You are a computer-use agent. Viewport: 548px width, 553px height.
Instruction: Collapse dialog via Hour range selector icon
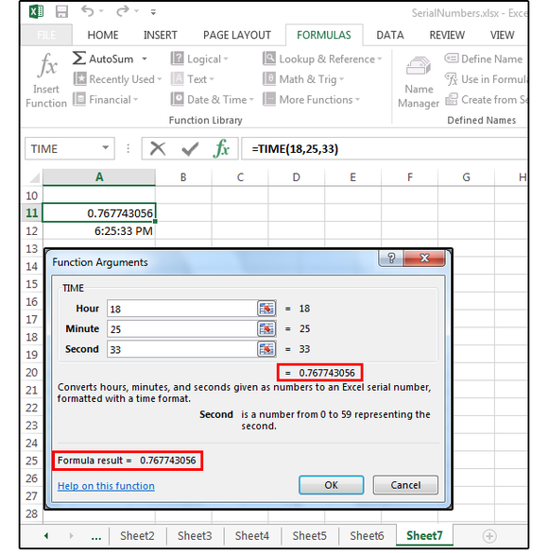[x=266, y=309]
